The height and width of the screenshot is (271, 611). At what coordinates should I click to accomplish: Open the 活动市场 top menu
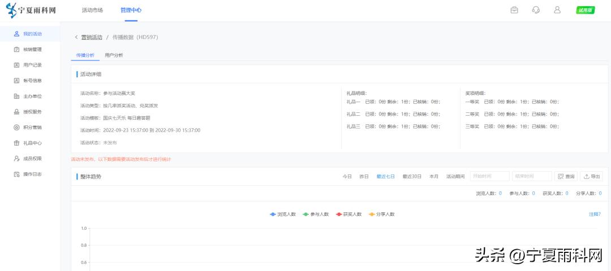tap(92, 10)
